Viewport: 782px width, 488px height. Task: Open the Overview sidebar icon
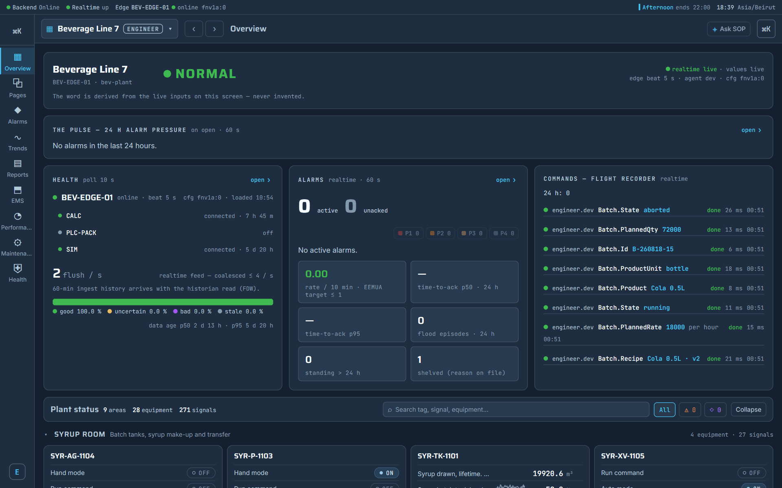click(18, 57)
